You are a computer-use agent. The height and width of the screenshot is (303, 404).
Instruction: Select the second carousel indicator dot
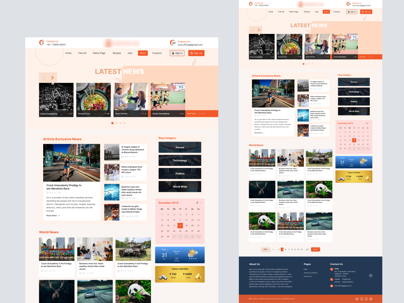coord(116,123)
